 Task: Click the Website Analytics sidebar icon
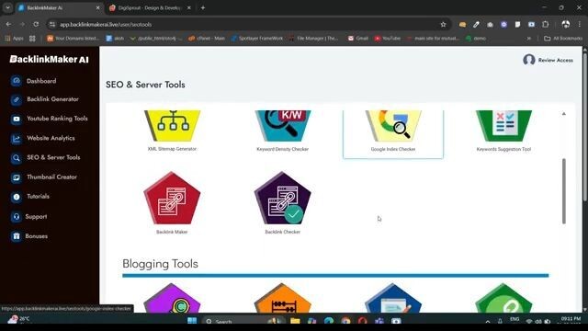[17, 139]
